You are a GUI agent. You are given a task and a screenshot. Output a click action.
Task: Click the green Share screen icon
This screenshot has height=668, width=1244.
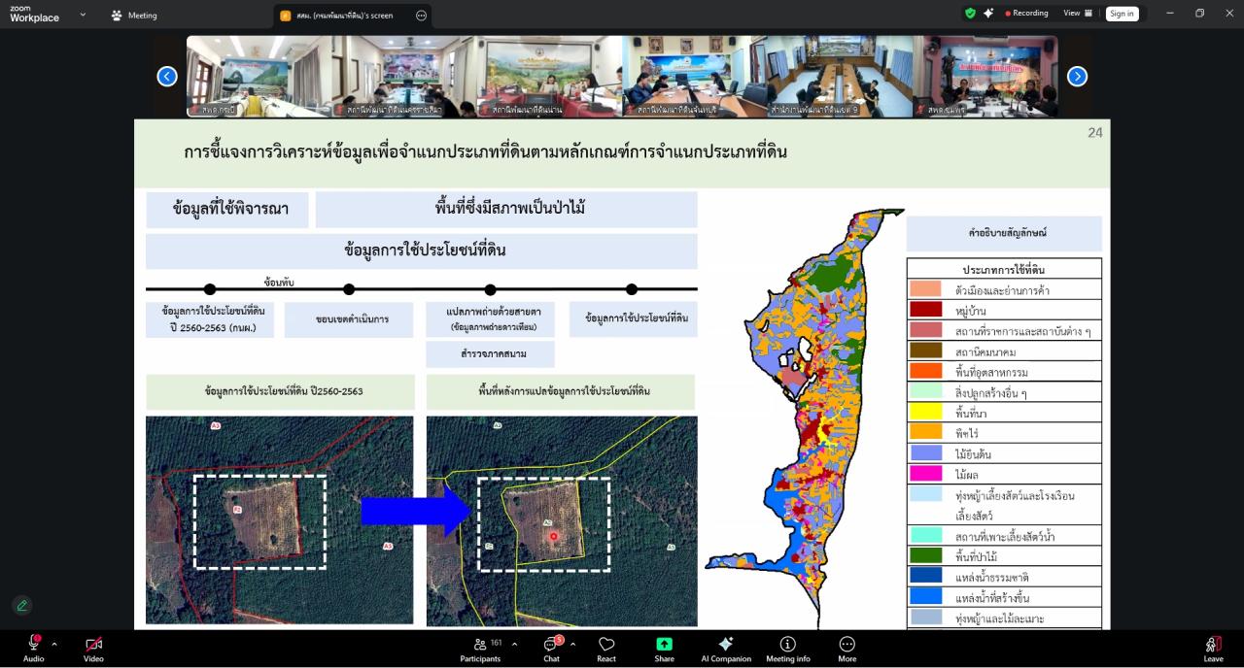(664, 645)
